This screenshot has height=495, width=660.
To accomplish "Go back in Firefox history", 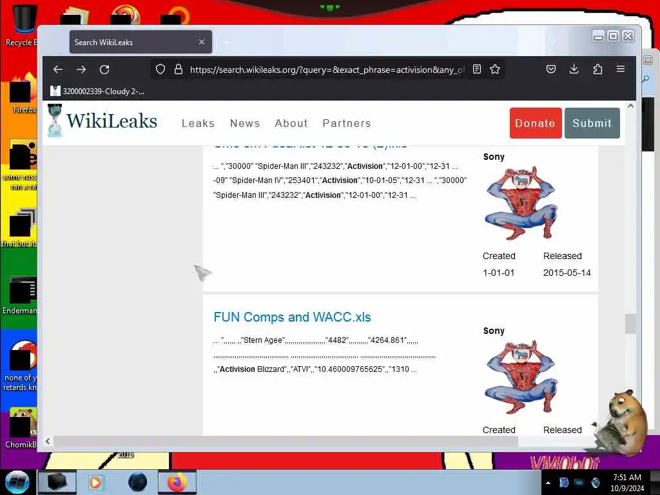I will (58, 70).
